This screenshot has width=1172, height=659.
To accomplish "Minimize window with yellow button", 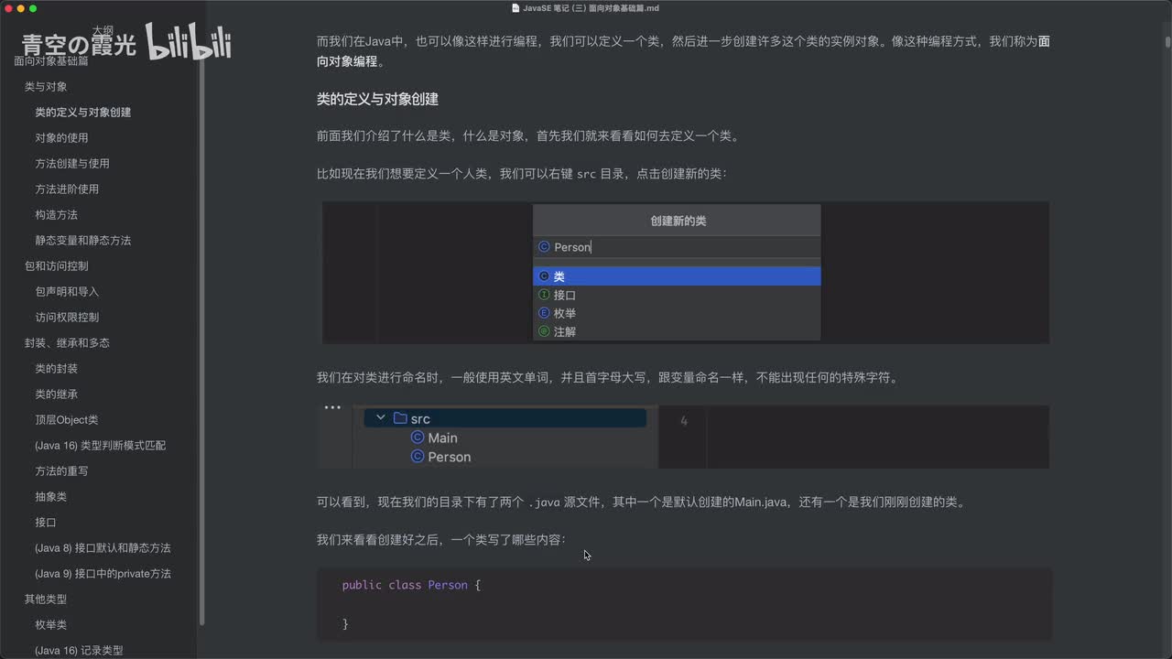I will [x=21, y=8].
